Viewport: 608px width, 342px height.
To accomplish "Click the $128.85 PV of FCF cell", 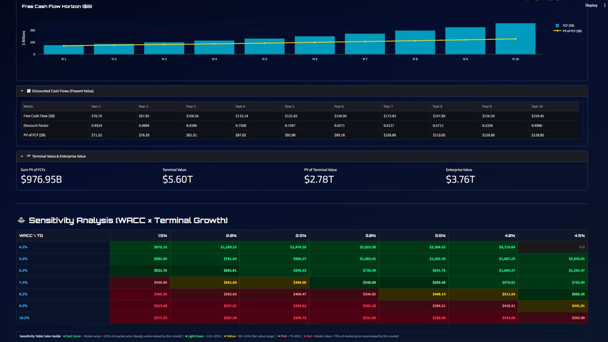I will click(x=554, y=135).
